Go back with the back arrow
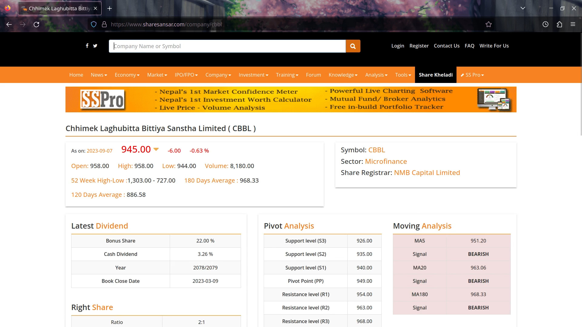 [9, 25]
